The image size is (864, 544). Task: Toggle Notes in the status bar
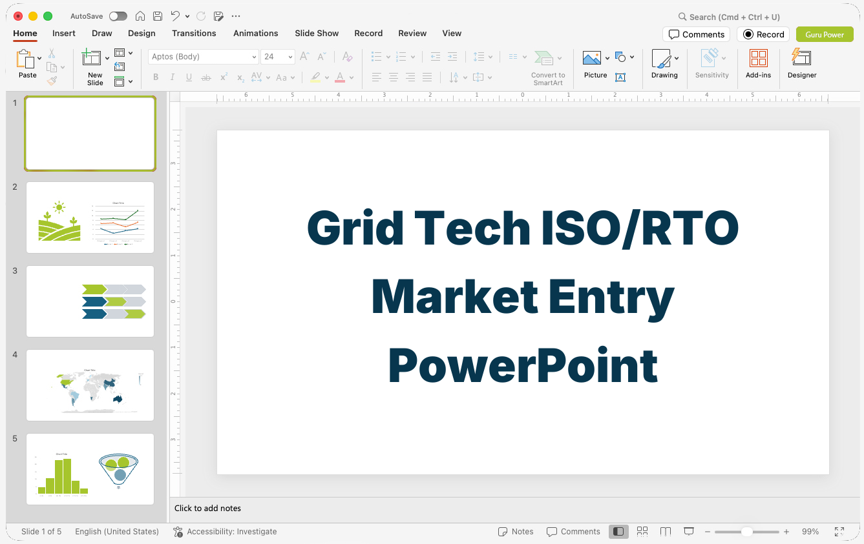pos(516,532)
